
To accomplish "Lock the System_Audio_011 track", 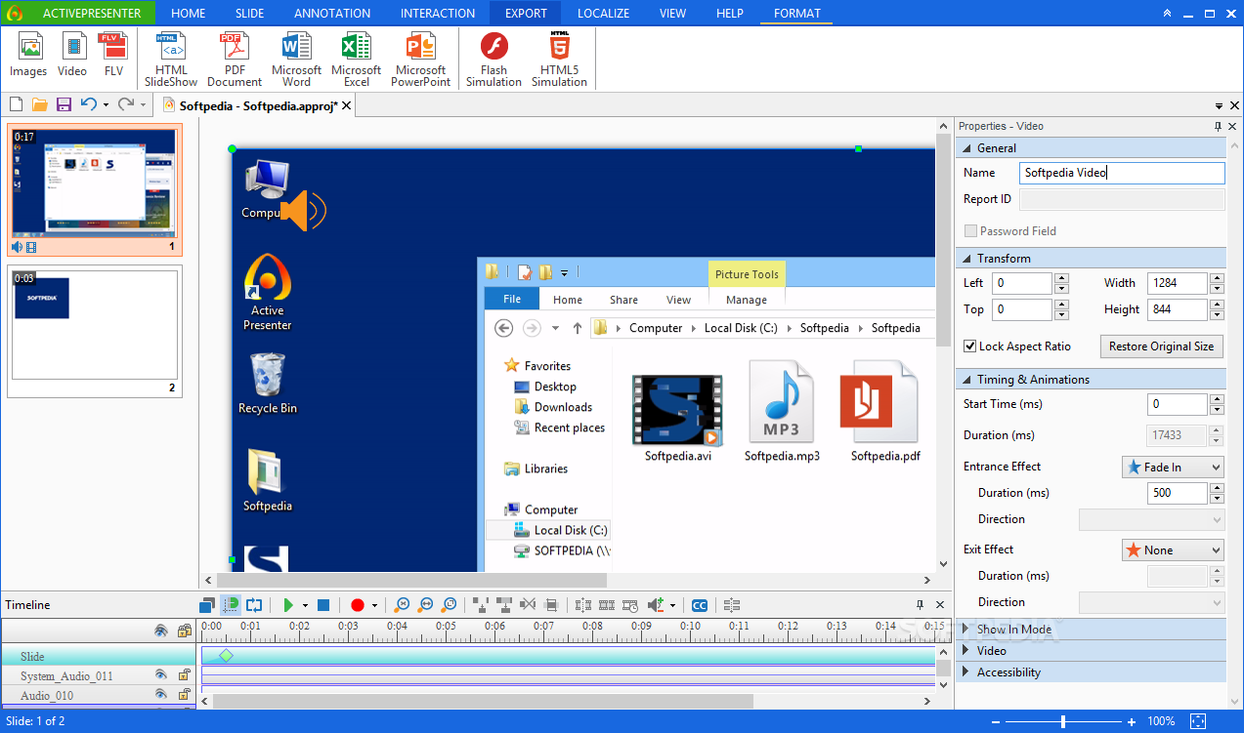I will tap(184, 674).
